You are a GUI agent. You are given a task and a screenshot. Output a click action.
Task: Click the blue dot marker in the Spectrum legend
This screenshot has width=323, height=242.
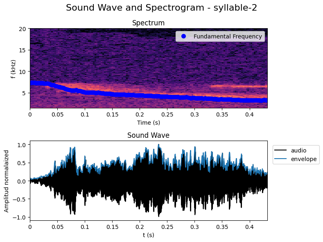click(184, 36)
